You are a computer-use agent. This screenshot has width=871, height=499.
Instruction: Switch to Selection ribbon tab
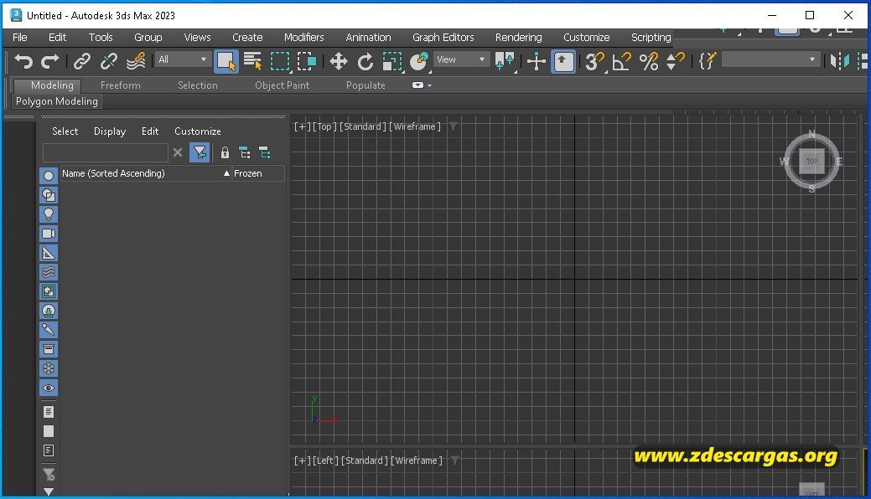[198, 85]
